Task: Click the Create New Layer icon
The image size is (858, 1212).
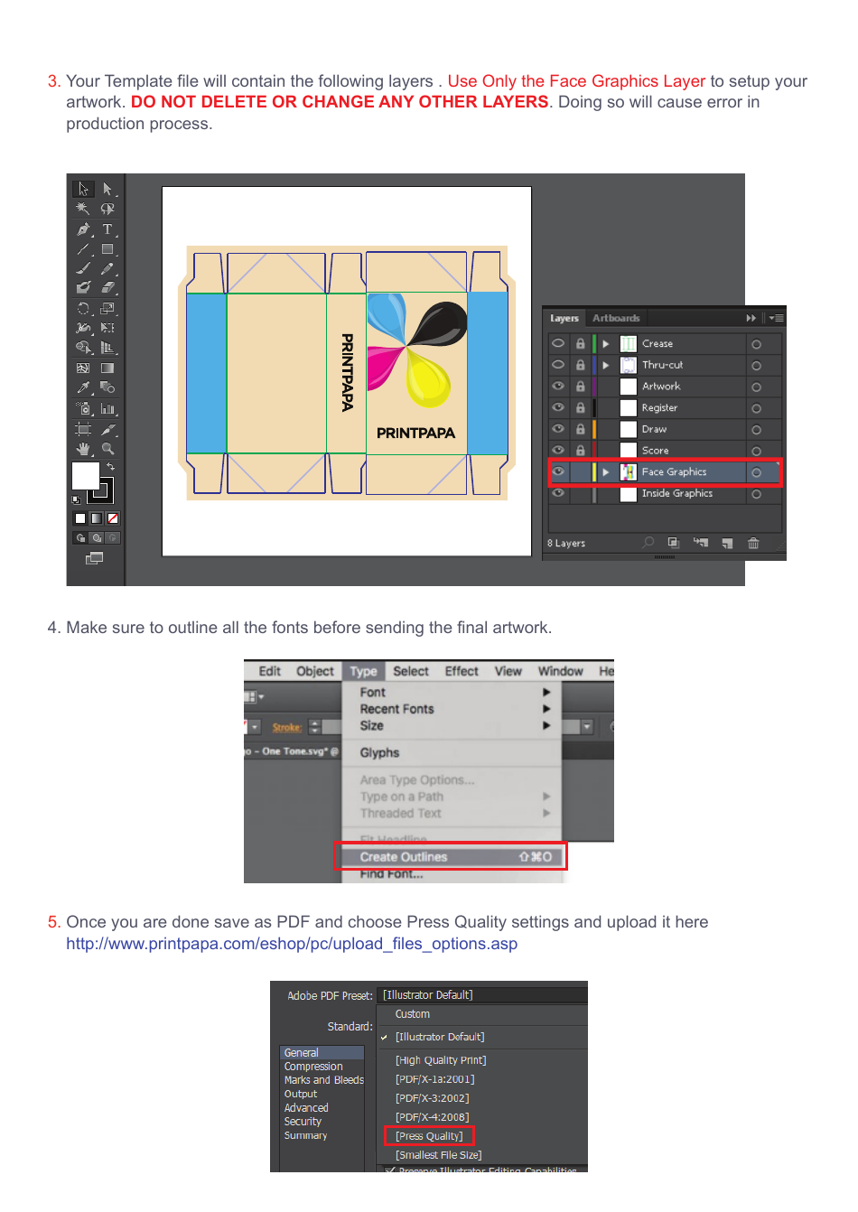Action: pos(728,543)
